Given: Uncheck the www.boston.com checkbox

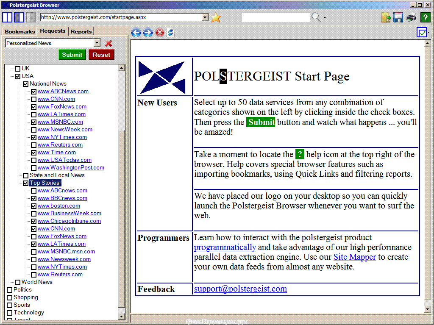Looking at the screenshot, I should tap(34, 206).
